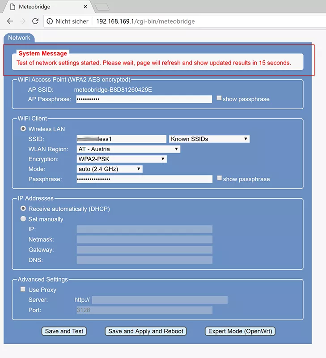Open Expert Mode (OpenWrt)
The height and width of the screenshot is (358, 326).
point(240,331)
